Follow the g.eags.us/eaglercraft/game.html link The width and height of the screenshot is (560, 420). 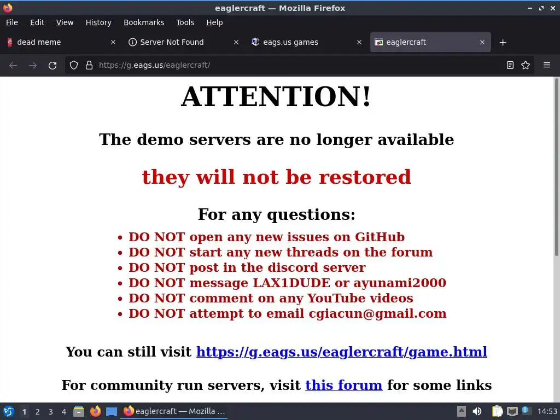(341, 352)
